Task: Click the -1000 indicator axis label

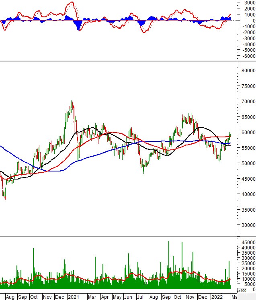Action: click(x=249, y=27)
